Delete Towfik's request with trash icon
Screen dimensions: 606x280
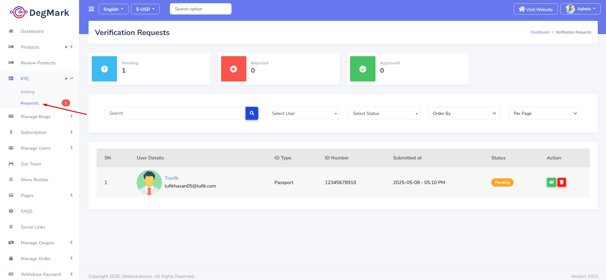tap(562, 182)
